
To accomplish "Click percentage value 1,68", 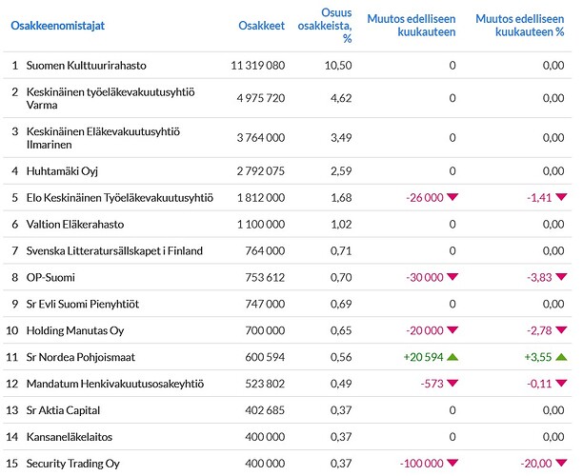I will [x=341, y=198].
